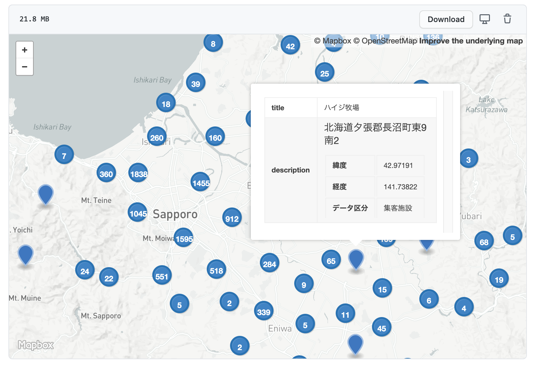This screenshot has height=367, width=534.
Task: Click the popup title value ハイジ牧場
Action: point(342,108)
